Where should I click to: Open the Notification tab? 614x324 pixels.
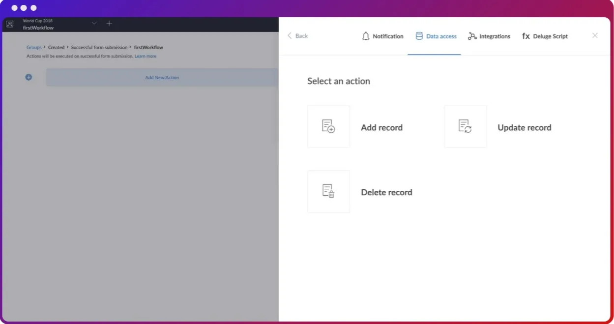[382, 36]
